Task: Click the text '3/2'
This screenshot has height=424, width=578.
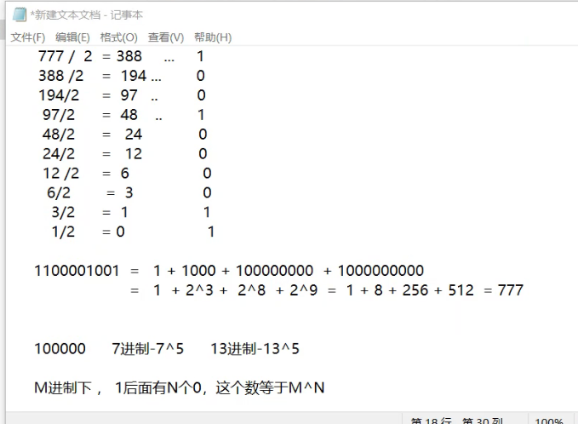Action: click(63, 213)
